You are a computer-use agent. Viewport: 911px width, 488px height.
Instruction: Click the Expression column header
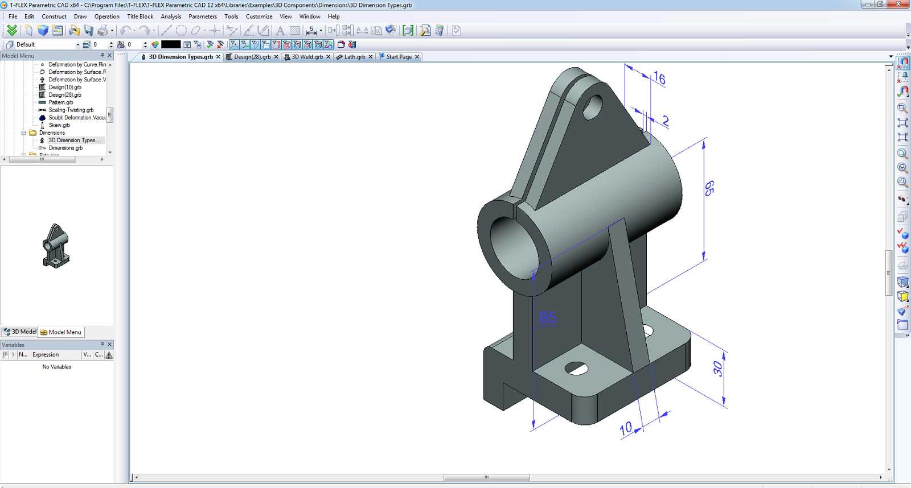coord(56,354)
